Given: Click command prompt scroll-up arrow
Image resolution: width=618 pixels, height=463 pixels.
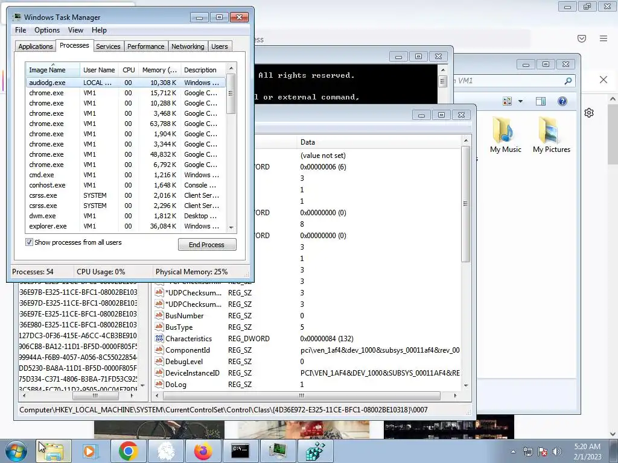Looking at the screenshot, I should coord(442,70).
